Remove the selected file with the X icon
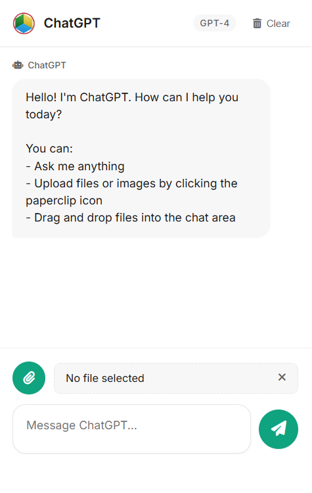The height and width of the screenshot is (493, 312). [282, 377]
